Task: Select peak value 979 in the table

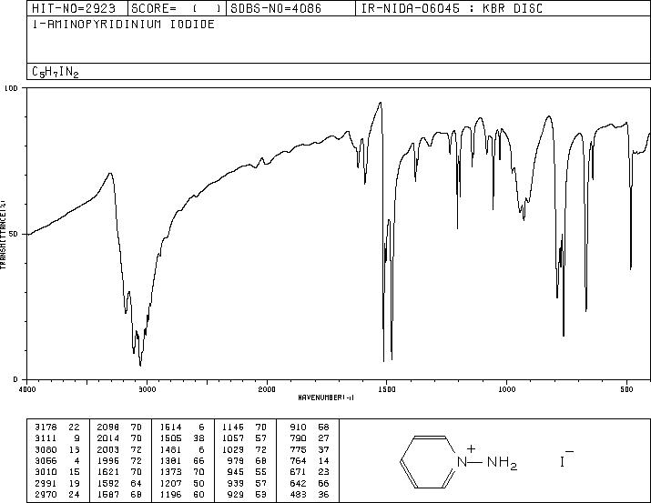Action: point(236,460)
